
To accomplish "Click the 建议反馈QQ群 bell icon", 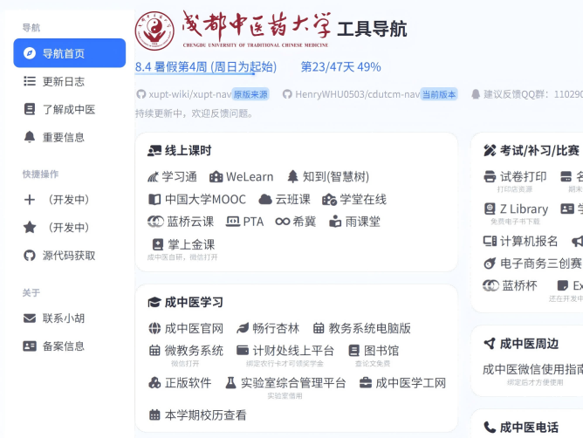I will 476,94.
